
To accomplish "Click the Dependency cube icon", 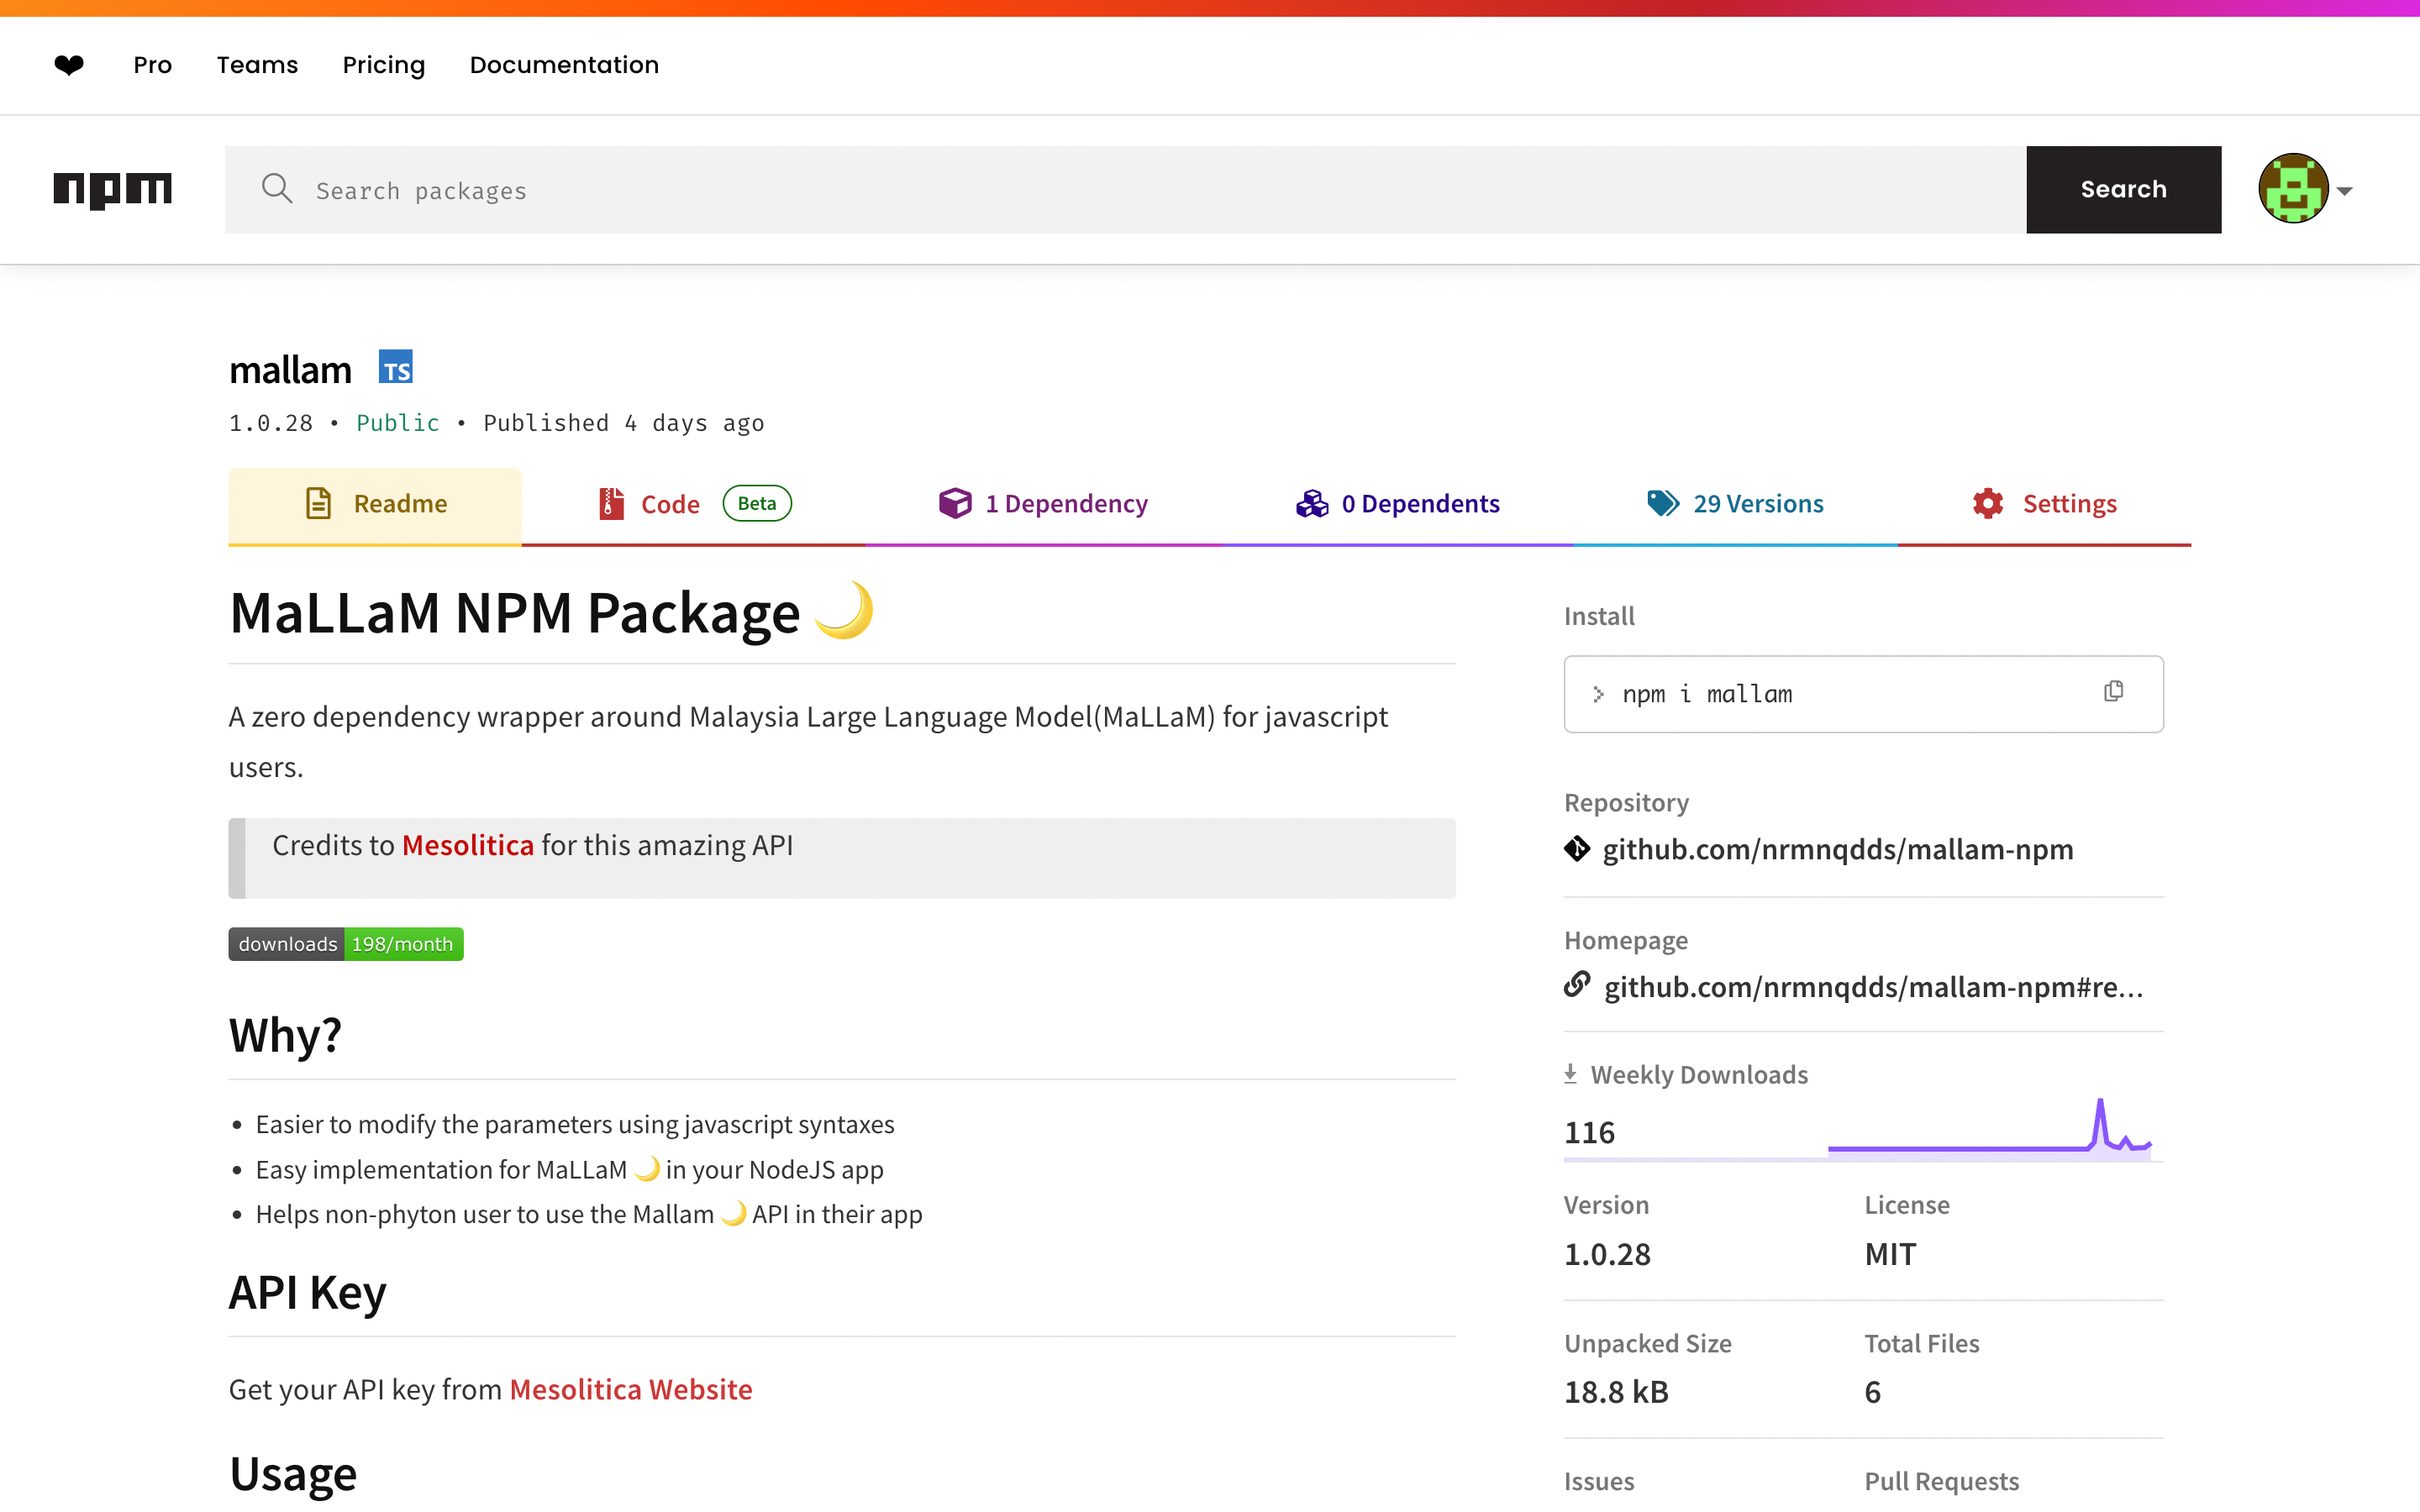I will click(955, 503).
